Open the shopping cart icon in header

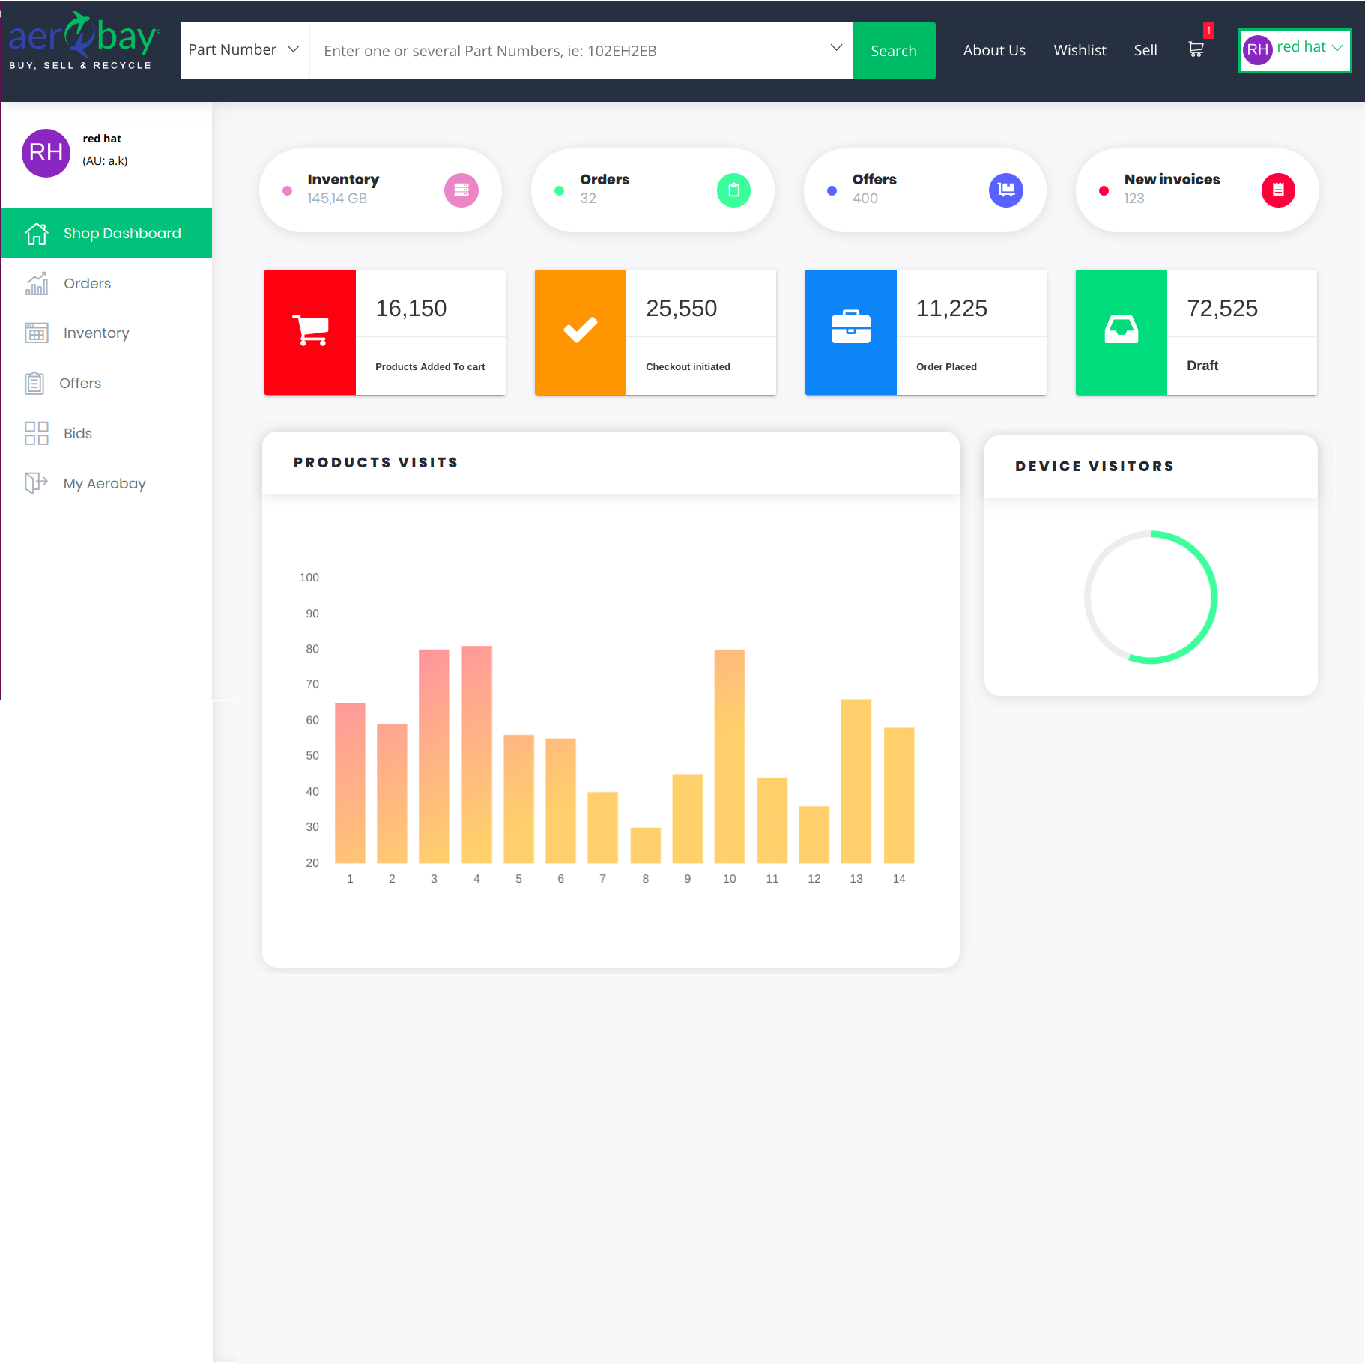1196,49
